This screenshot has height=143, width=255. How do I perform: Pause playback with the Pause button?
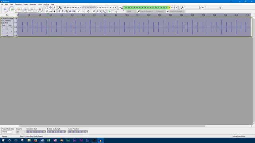(5, 10)
